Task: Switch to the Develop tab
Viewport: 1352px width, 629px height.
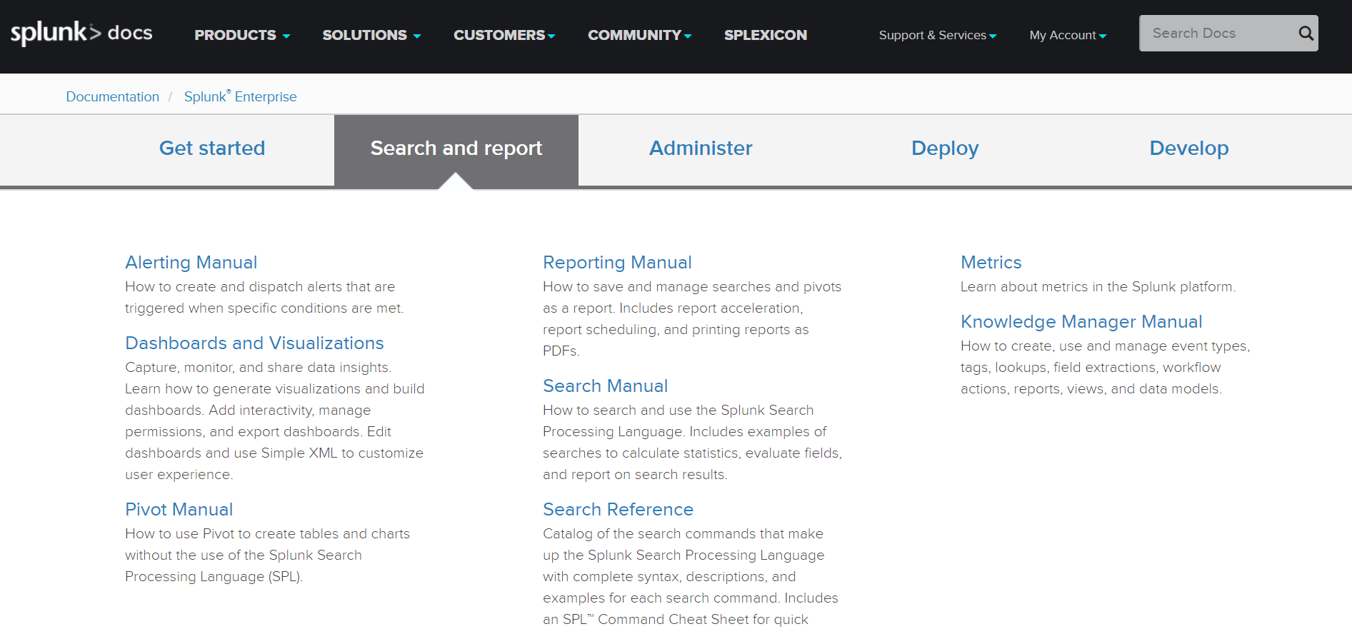Action: [x=1189, y=149]
